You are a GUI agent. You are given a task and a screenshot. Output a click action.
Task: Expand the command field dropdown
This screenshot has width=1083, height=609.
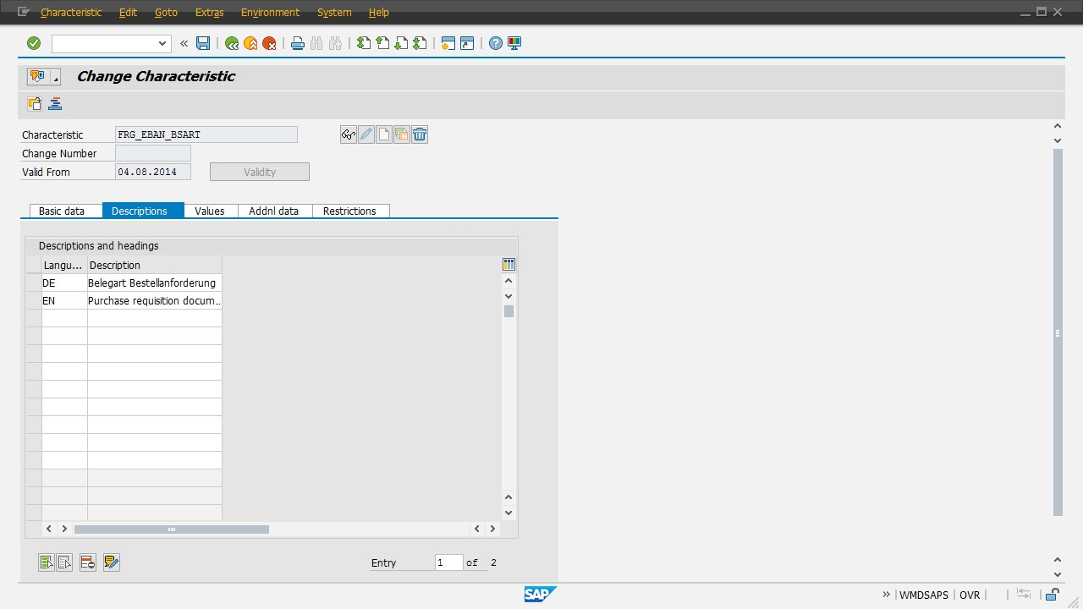coord(162,43)
